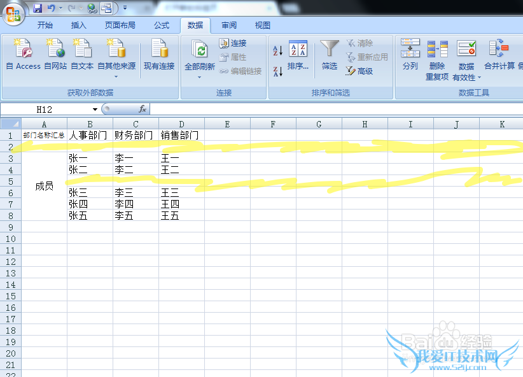Select cell 部门名称汇总
Image resolution: width=523 pixels, height=377 pixels.
[44, 135]
